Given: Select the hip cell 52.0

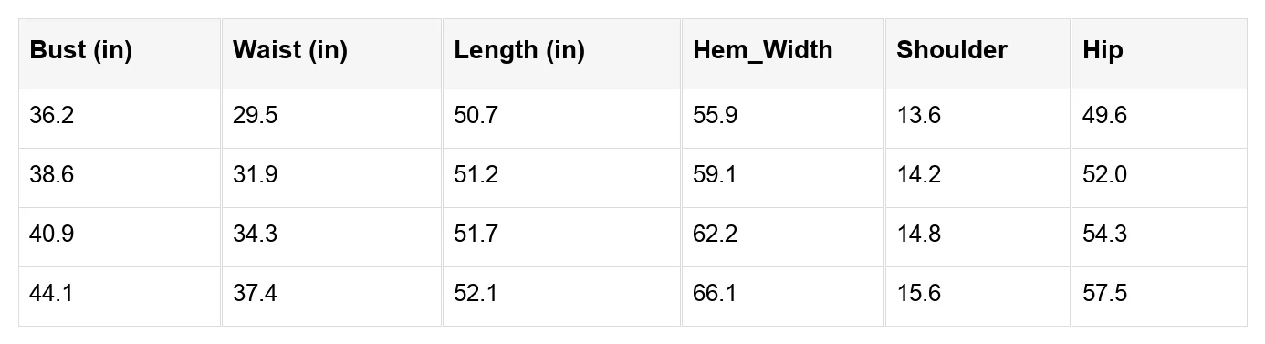Looking at the screenshot, I should [1159, 178].
